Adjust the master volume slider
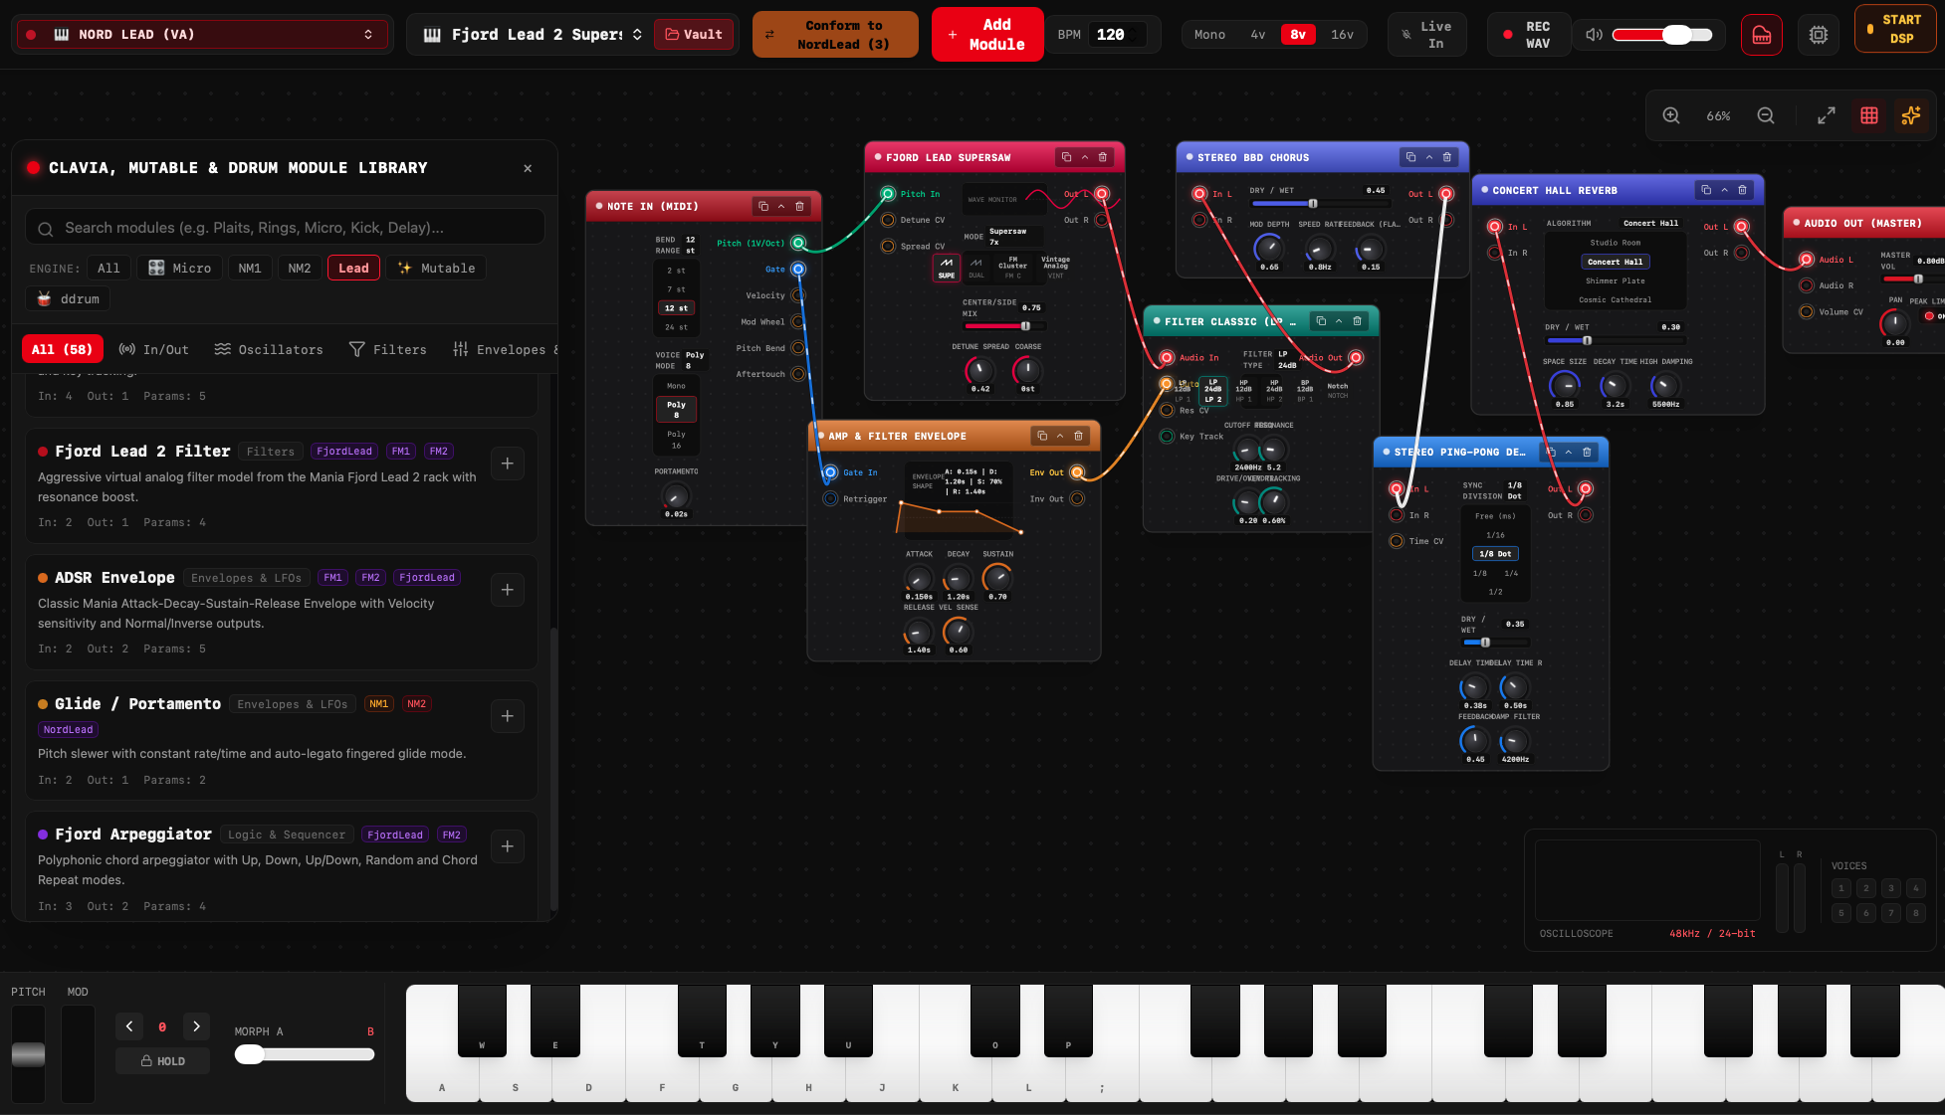Image resolution: width=1945 pixels, height=1115 pixels. coord(1661,35)
